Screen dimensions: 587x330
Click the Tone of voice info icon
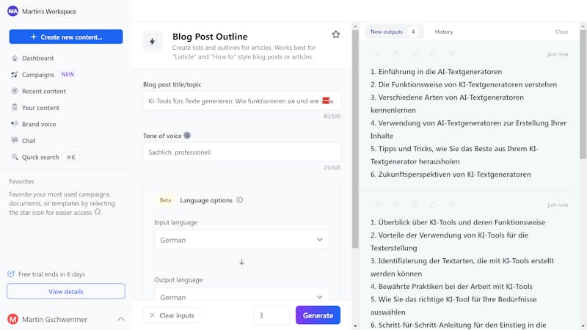point(187,136)
